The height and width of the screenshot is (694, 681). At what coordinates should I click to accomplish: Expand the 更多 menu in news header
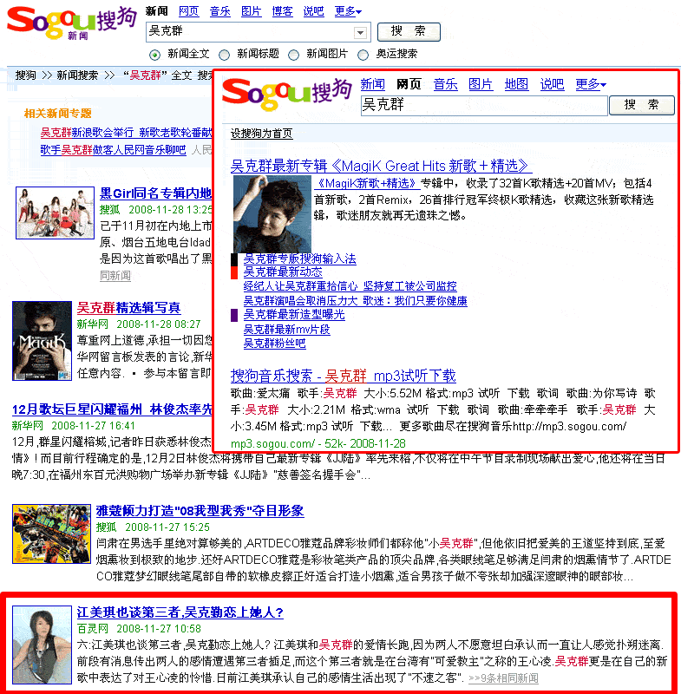click(348, 11)
